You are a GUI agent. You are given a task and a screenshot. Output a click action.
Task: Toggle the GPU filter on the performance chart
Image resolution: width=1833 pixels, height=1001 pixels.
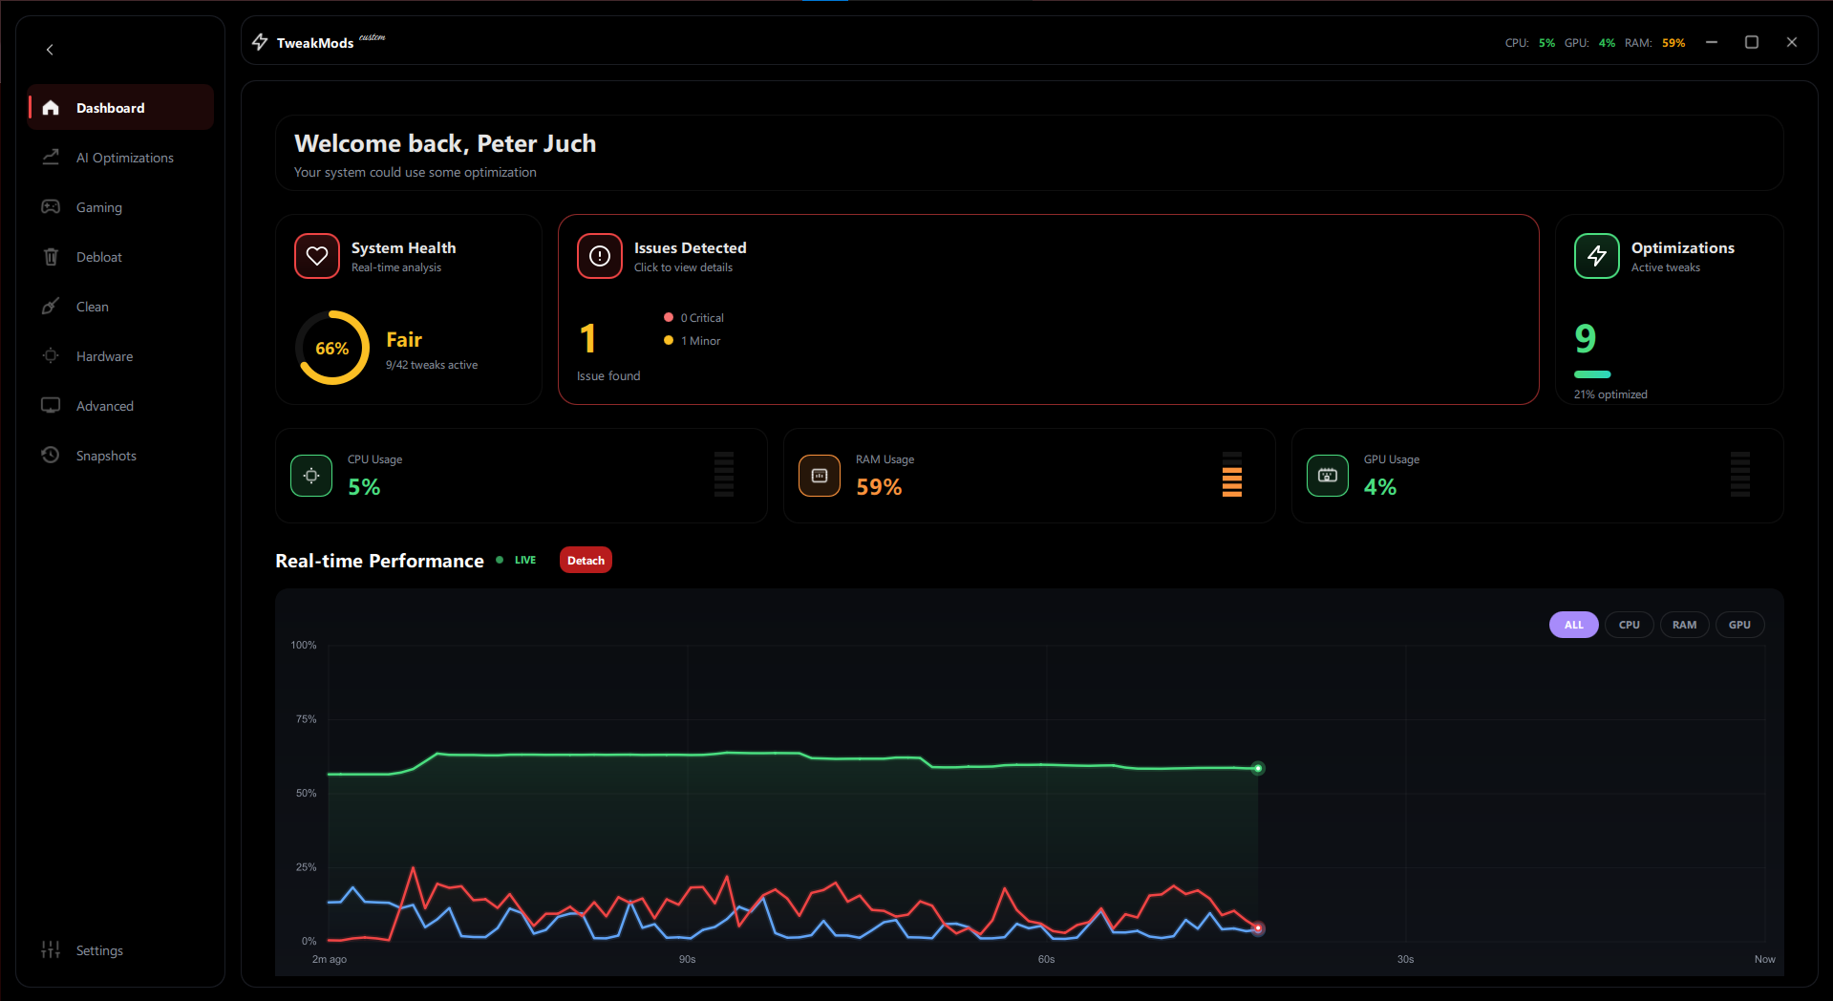[1739, 624]
